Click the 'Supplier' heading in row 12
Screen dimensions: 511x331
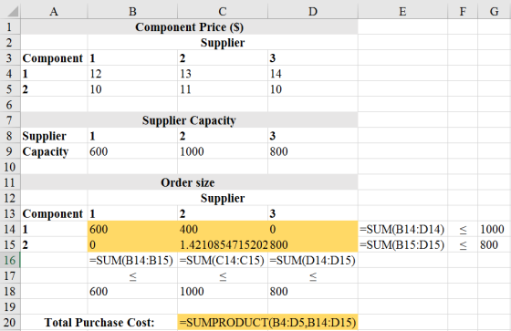tap(223, 198)
